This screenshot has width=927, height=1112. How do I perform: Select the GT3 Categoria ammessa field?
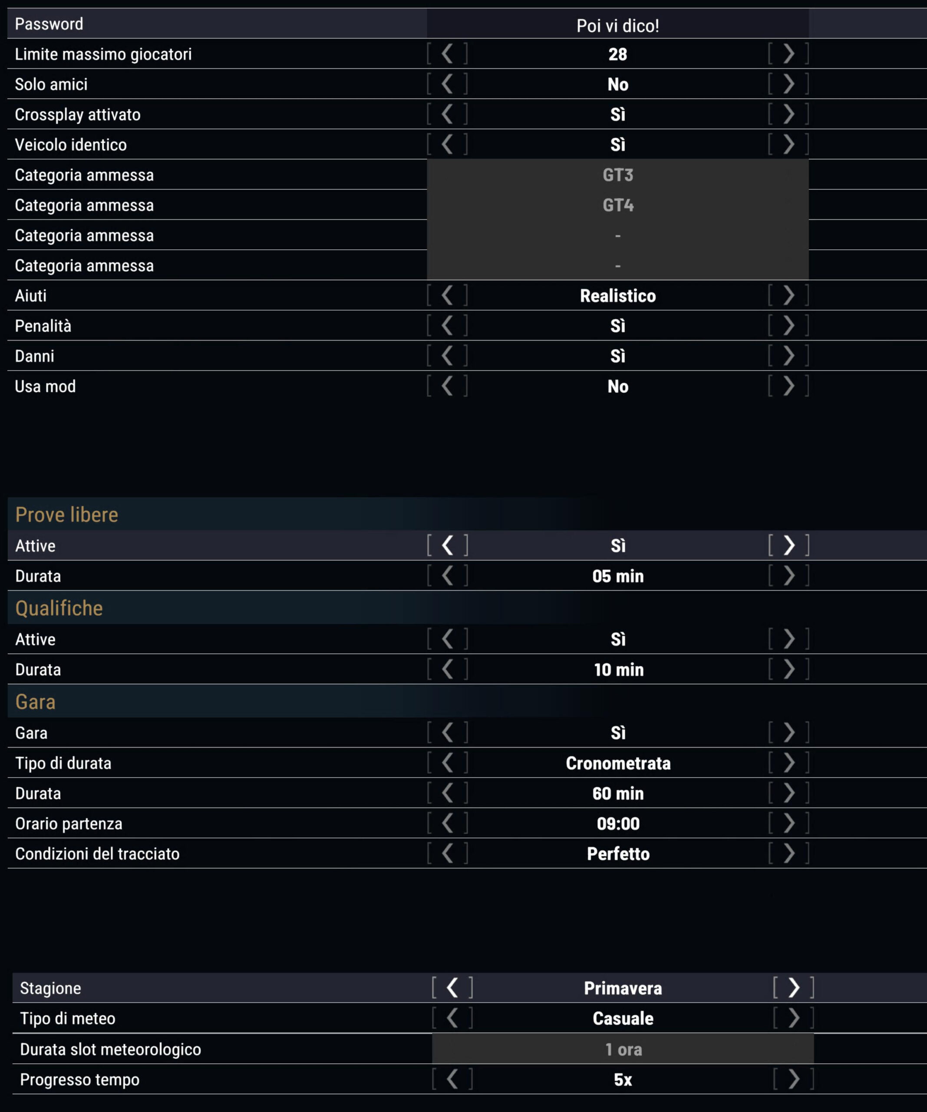click(x=617, y=175)
